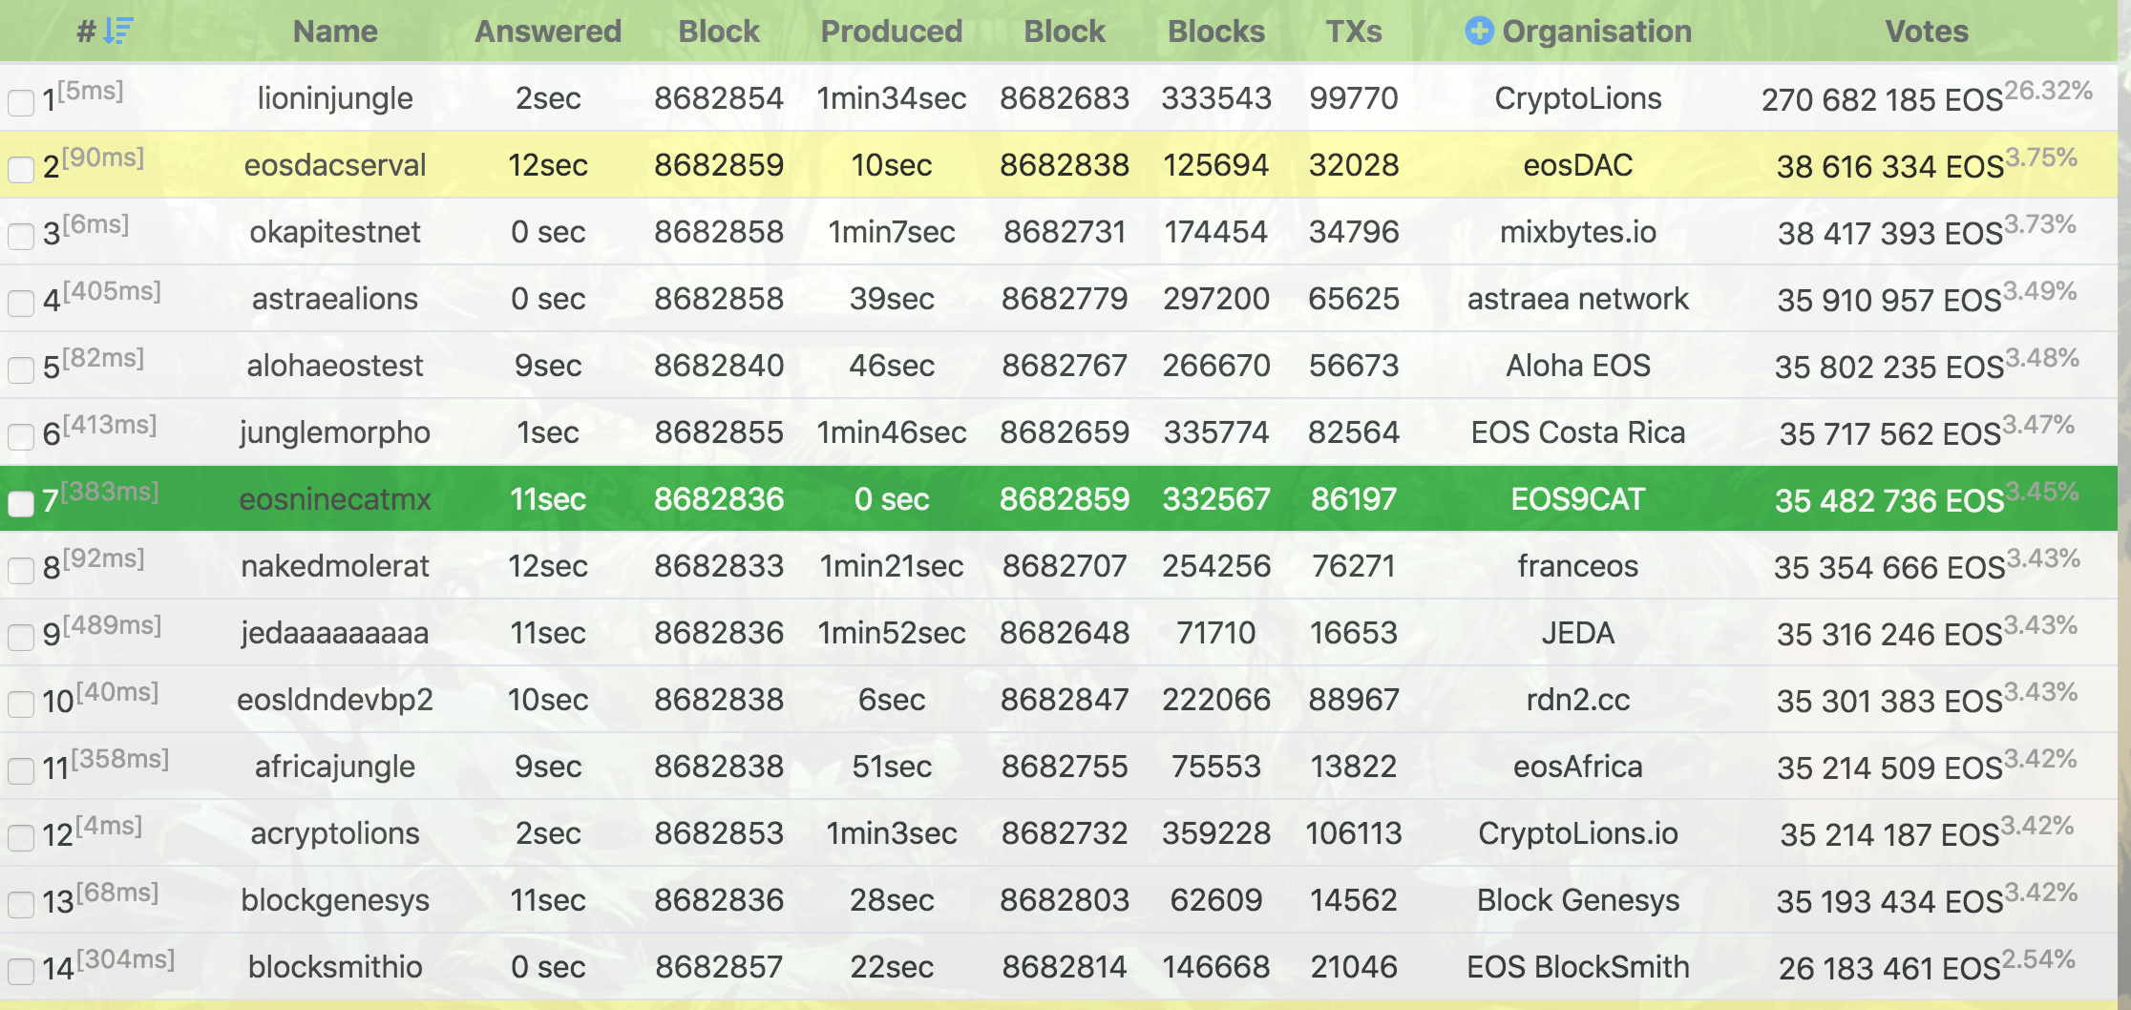Screen dimensions: 2131x1010
Task: Toggle the checkbox for row 11 africajungle
Action: click(21, 770)
